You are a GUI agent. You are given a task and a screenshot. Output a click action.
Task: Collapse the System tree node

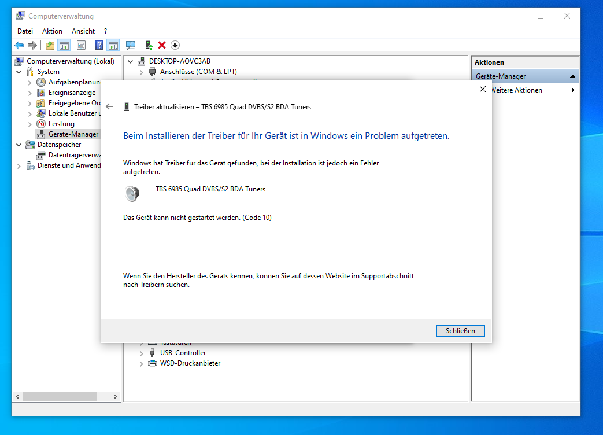pyautogui.click(x=19, y=72)
